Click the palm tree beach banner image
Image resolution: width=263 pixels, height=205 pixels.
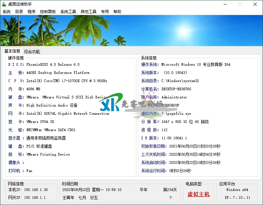click(x=131, y=30)
